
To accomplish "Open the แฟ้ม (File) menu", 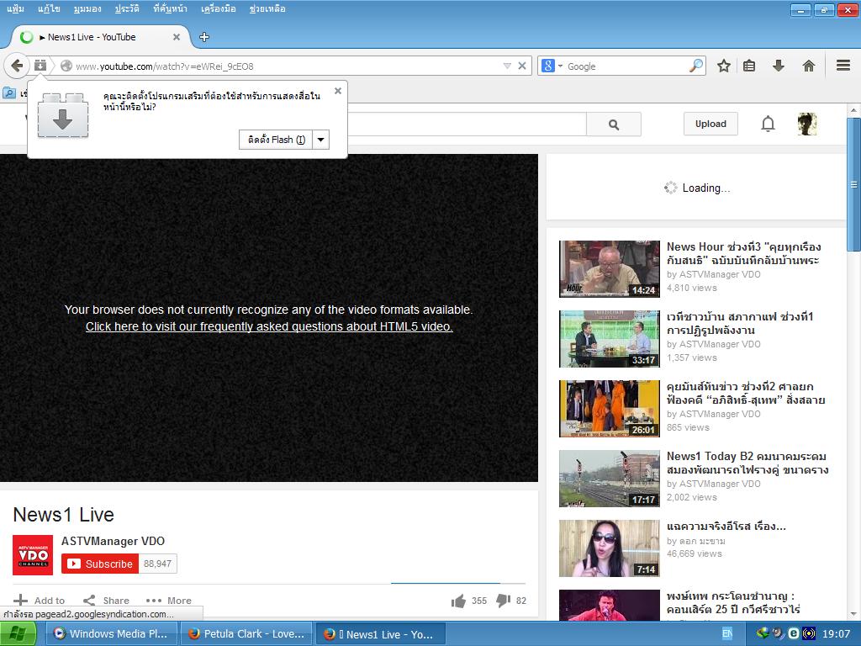I will click(15, 8).
